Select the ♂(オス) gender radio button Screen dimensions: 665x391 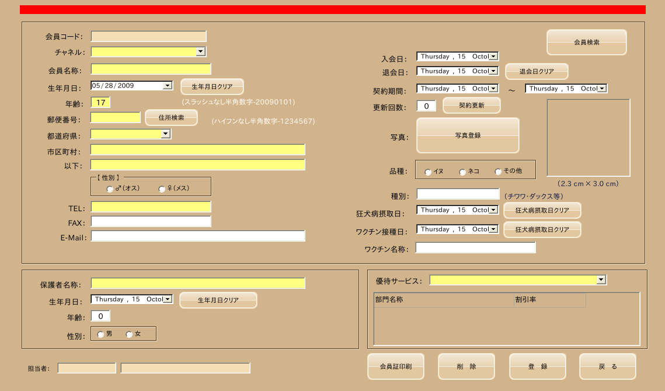click(x=110, y=189)
